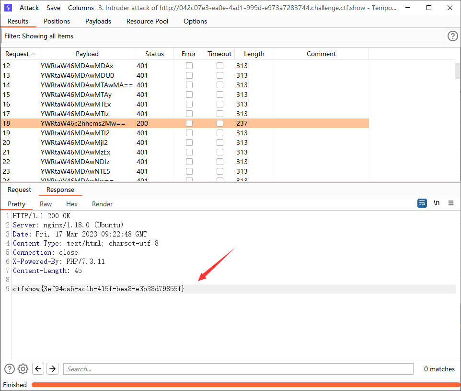Switch to the Options tab

pos(195,22)
